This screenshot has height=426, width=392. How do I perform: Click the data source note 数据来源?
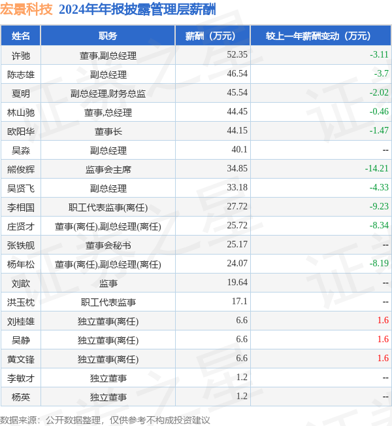[x=105, y=420]
